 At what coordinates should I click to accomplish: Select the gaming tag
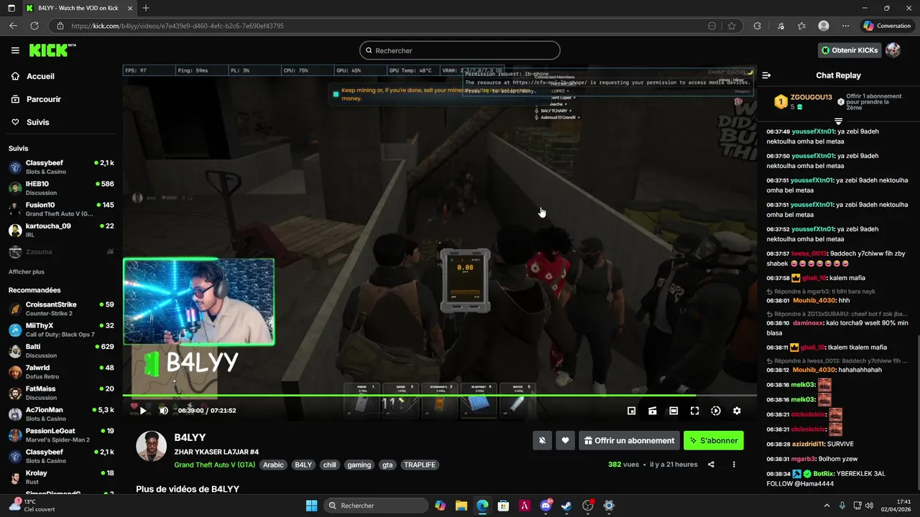point(359,465)
